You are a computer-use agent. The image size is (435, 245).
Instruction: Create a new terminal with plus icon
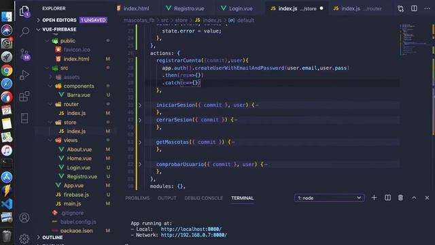(375, 198)
